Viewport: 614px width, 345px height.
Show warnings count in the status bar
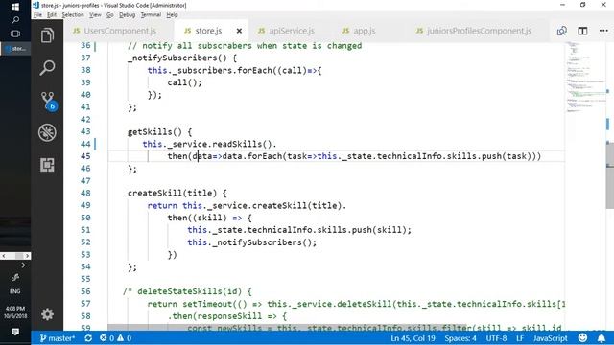pyautogui.click(x=124, y=338)
